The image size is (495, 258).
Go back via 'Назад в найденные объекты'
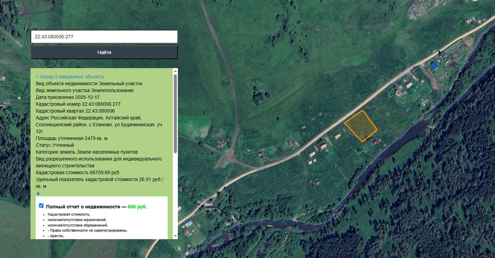[x=70, y=77]
